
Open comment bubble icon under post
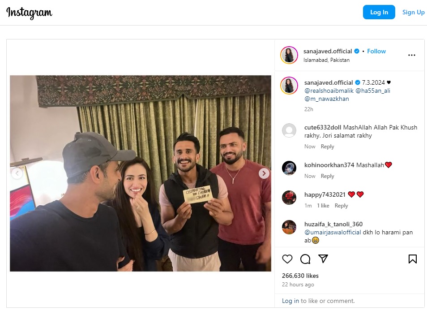305,259
